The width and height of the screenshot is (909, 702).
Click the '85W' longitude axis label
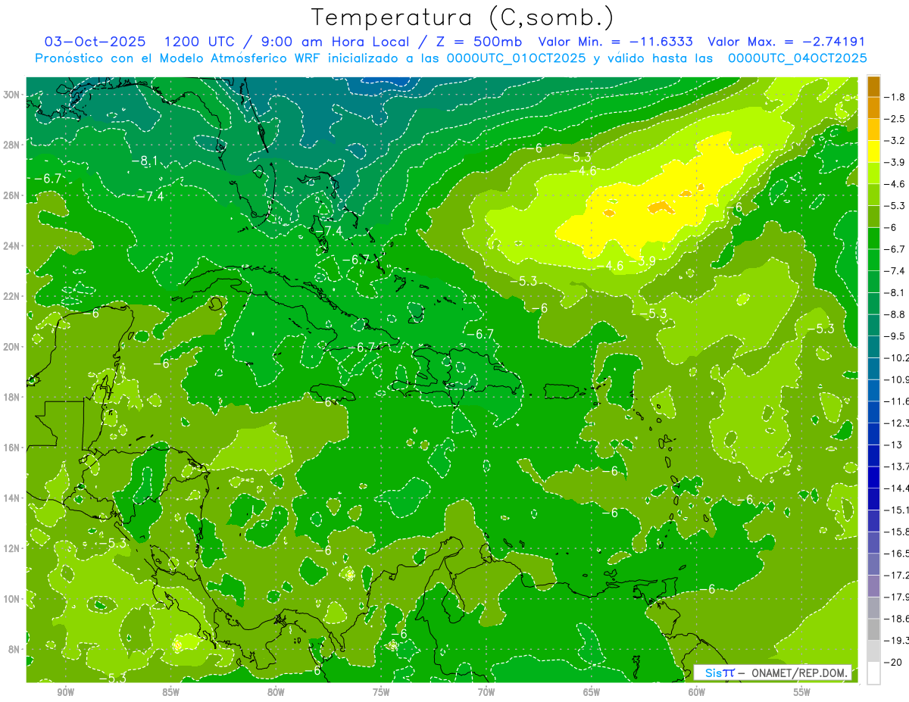(171, 692)
